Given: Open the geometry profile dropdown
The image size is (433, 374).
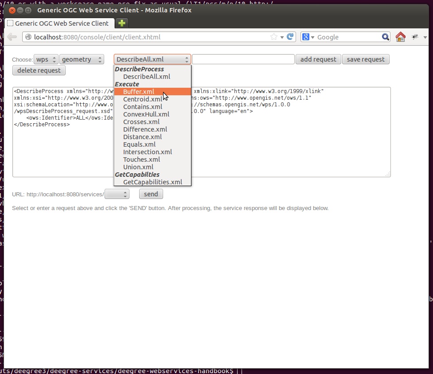Looking at the screenshot, I should point(82,59).
